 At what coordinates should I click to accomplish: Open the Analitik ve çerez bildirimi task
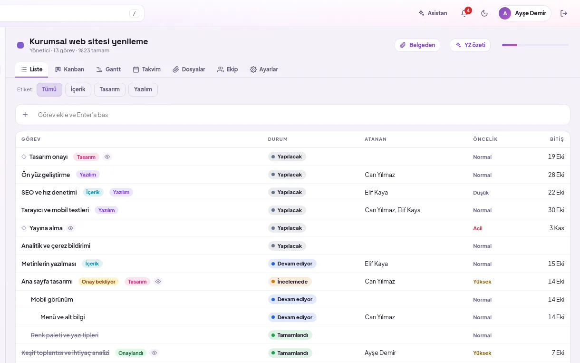tap(56, 246)
